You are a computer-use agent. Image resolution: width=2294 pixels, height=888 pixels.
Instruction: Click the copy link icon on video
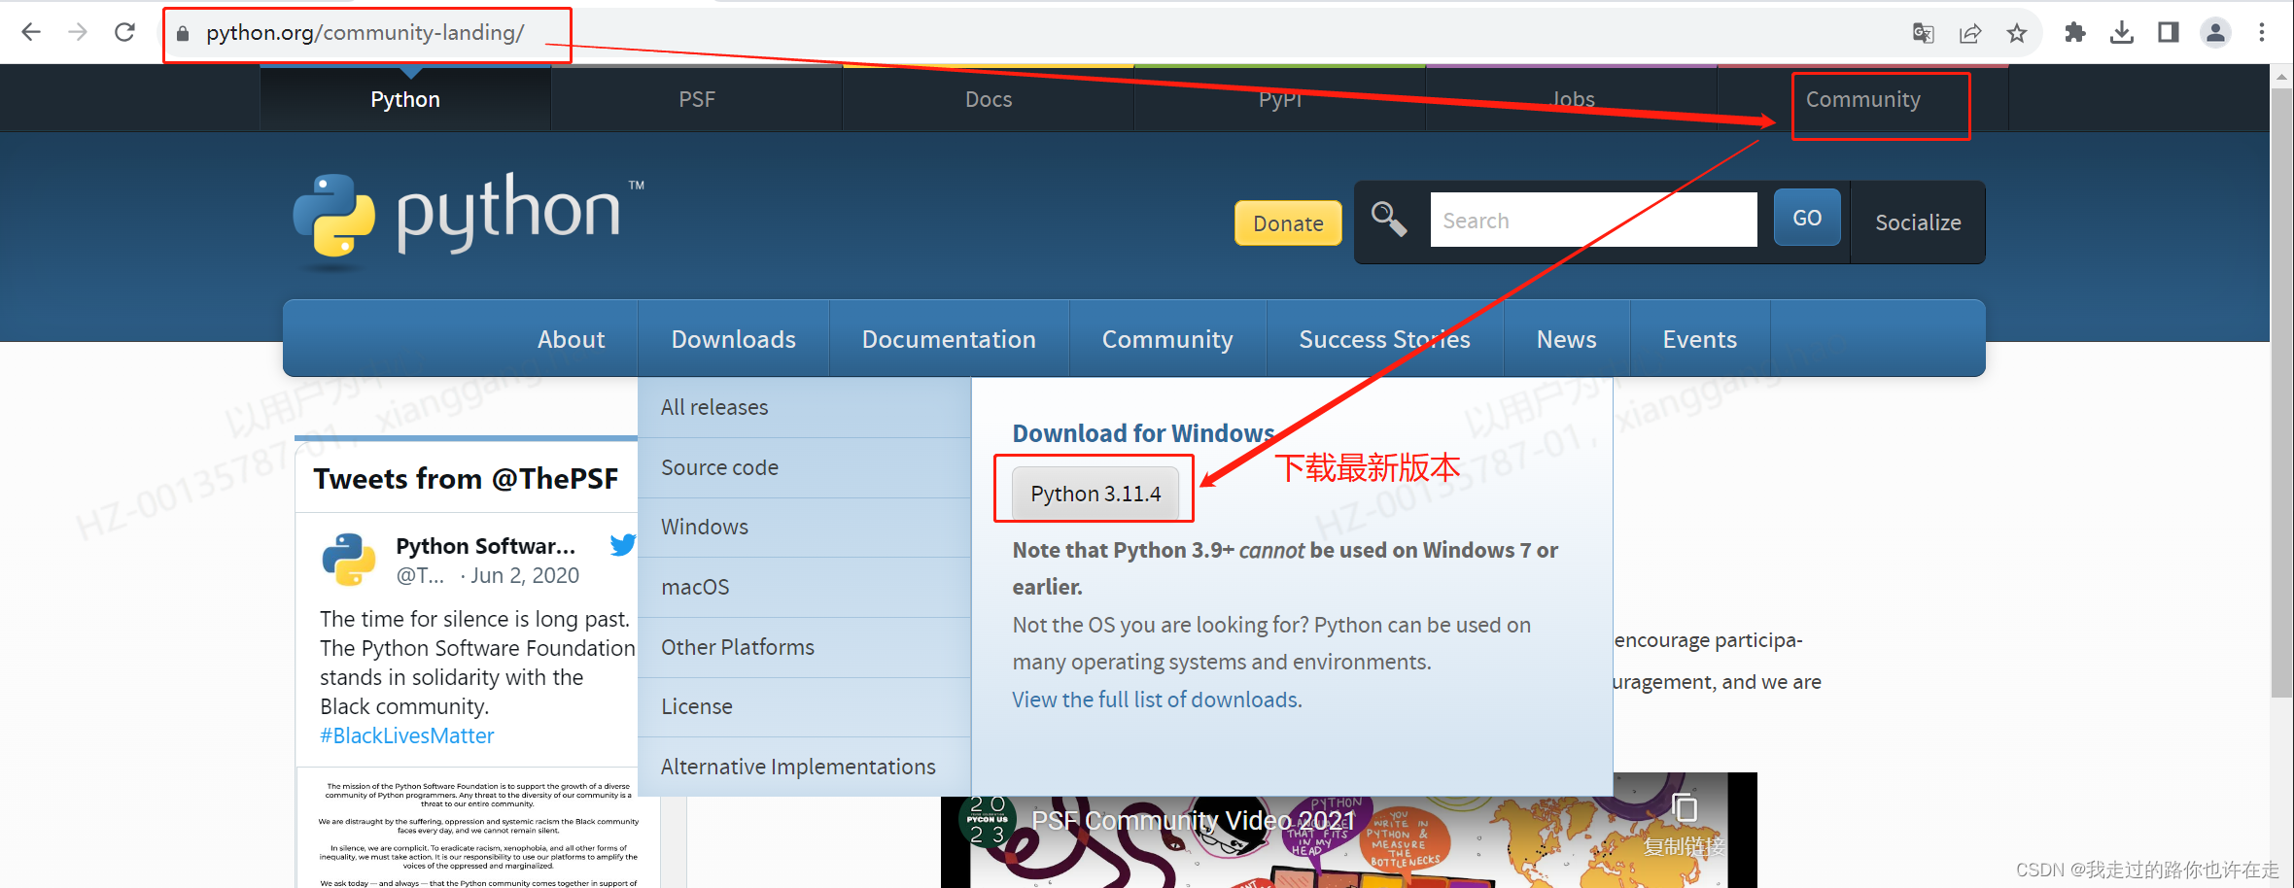click(x=1685, y=808)
